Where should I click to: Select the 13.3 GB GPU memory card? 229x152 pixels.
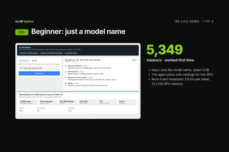point(88,102)
